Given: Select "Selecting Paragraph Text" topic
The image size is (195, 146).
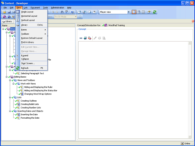Looking at the screenshot, I should 32,74.
